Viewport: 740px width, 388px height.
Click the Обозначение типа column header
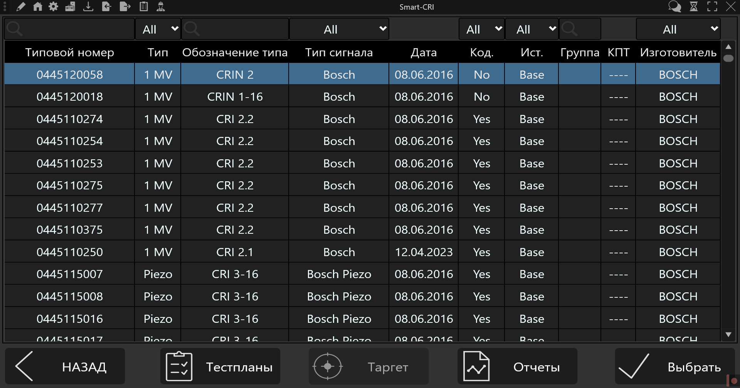coord(235,52)
